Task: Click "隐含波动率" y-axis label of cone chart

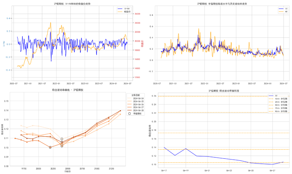Action: (x=150, y=131)
